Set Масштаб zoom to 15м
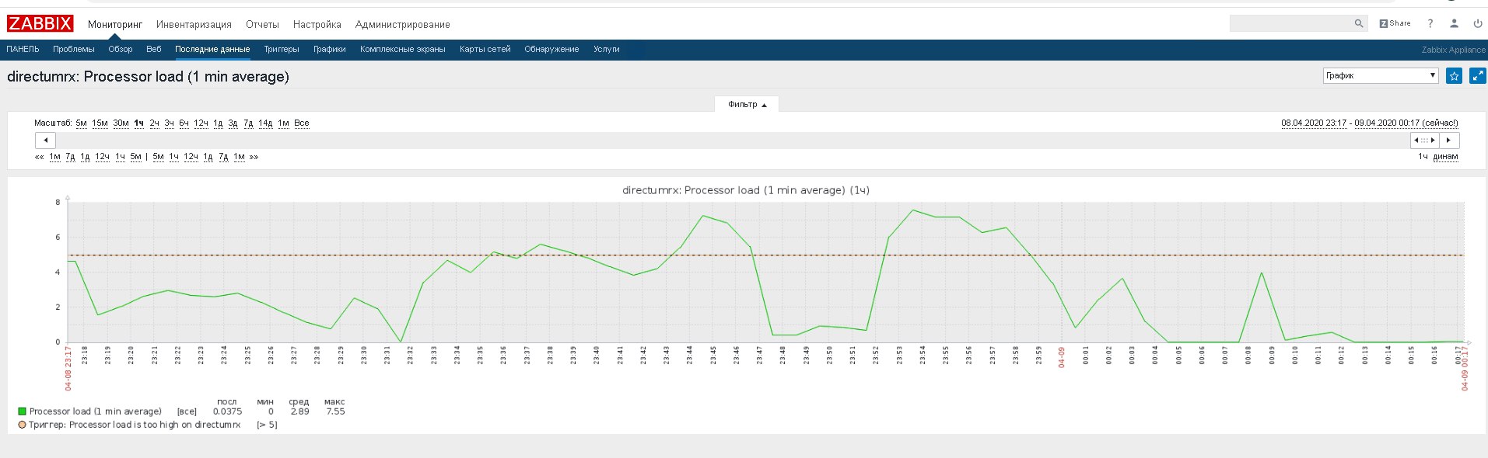 [x=100, y=123]
